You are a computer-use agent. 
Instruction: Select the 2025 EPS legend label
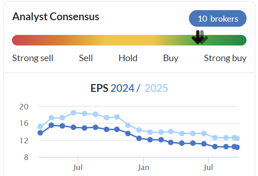[156, 88]
